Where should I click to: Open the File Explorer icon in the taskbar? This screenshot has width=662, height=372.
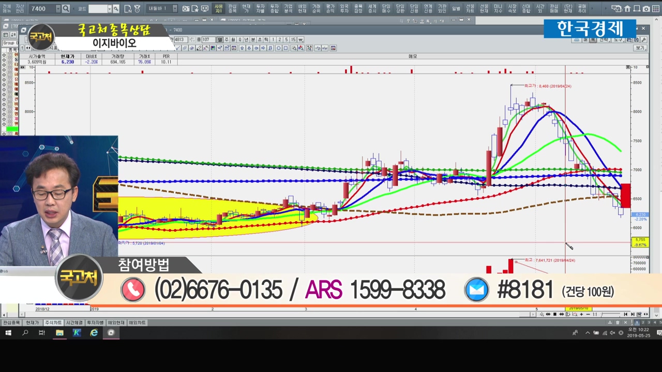pos(59,333)
